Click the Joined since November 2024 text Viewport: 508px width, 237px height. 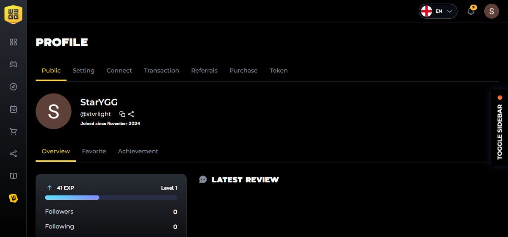[x=110, y=124]
